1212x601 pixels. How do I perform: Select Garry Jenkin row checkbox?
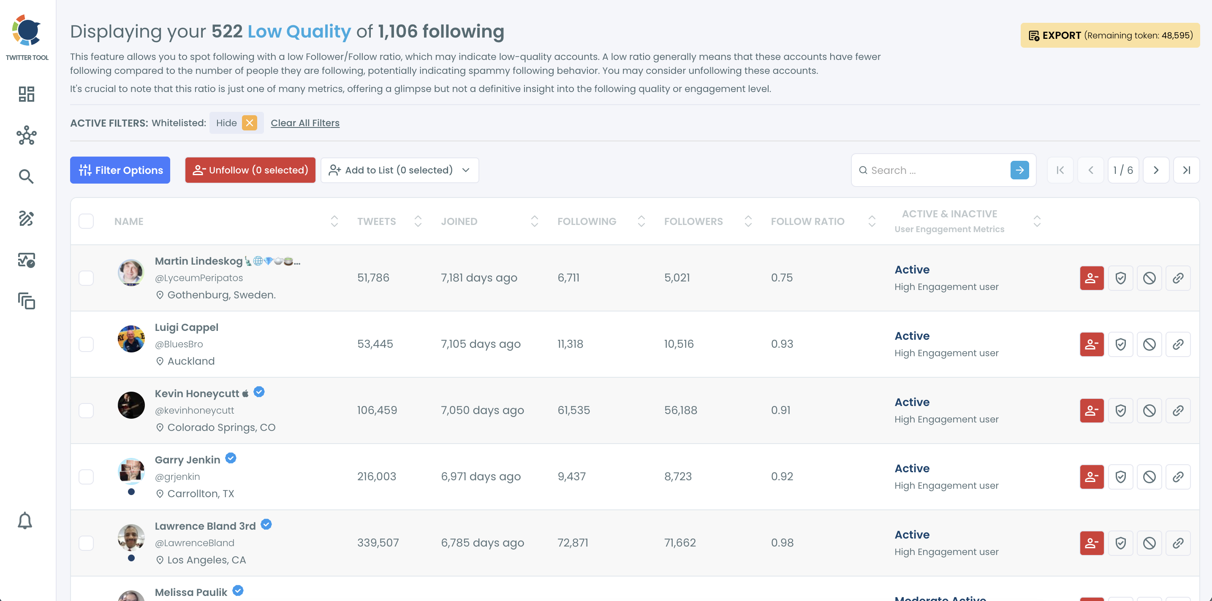86,477
